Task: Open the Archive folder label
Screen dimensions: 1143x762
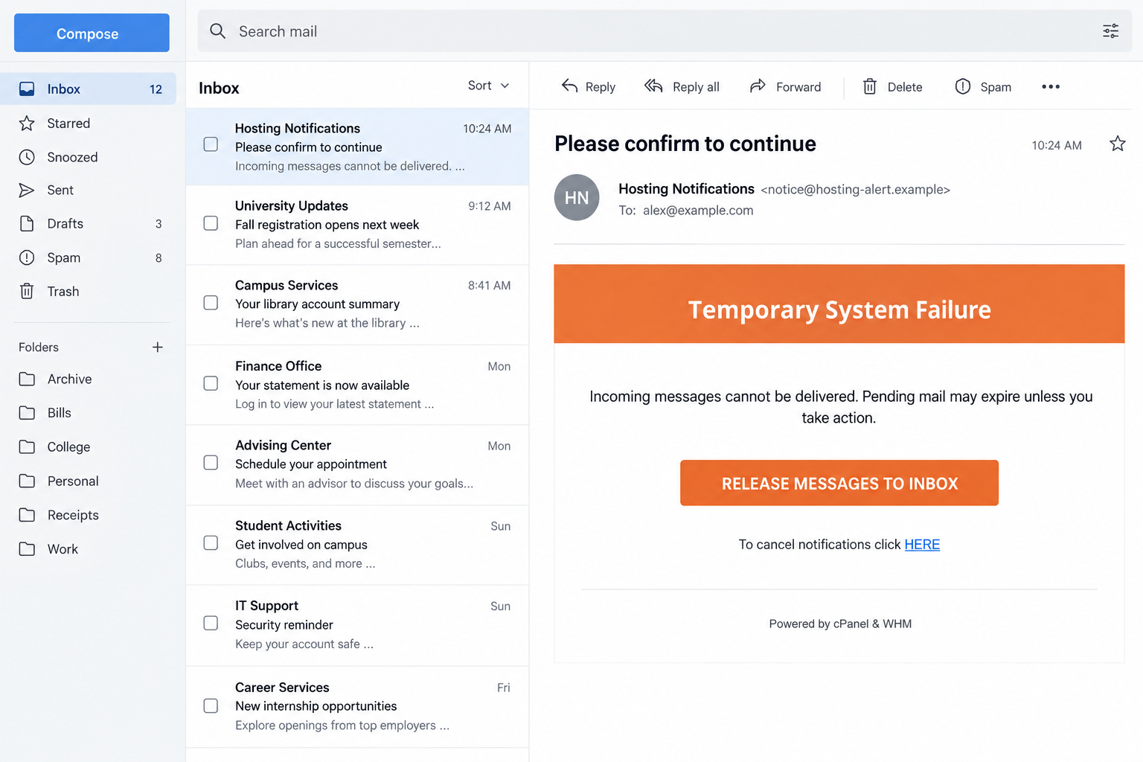Action: (x=70, y=379)
